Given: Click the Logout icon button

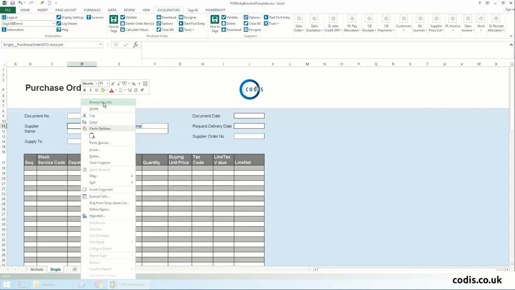Looking at the screenshot, I should [10, 18].
